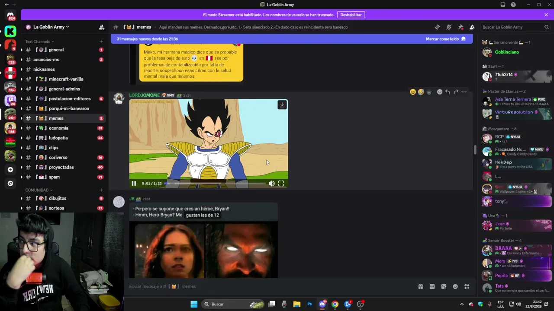Pause the Vegeta video
This screenshot has height=311, width=554.
point(134,184)
